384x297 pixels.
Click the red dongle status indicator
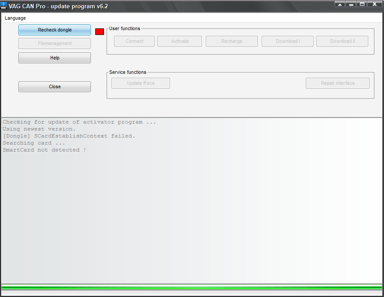click(100, 31)
